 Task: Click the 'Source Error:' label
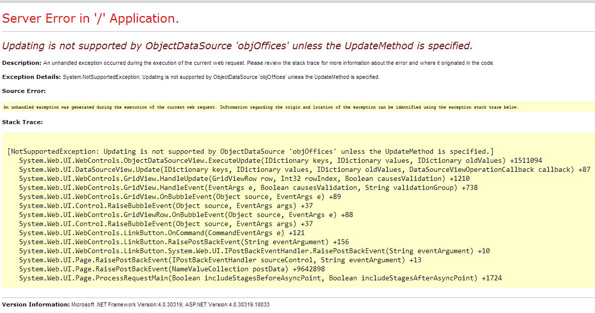pos(24,91)
